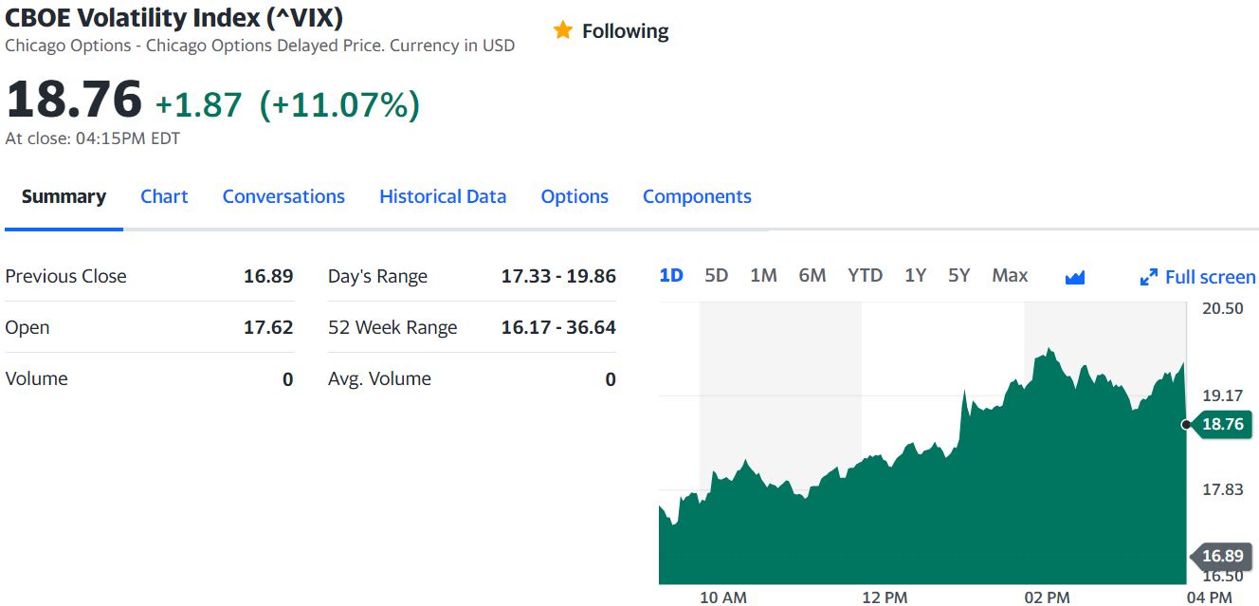This screenshot has height=606, width=1259.
Task: Toggle the Following button text
Action: [x=625, y=31]
